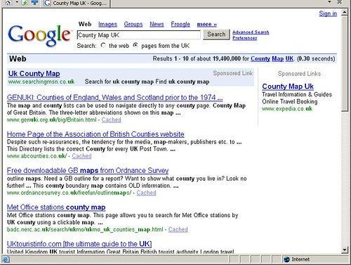Select the 'the web' radio button
The height and width of the screenshot is (265, 351).
pos(103,45)
